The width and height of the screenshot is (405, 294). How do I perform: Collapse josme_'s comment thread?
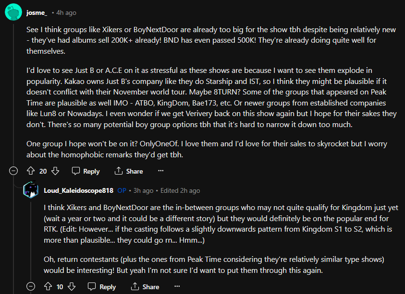13,171
